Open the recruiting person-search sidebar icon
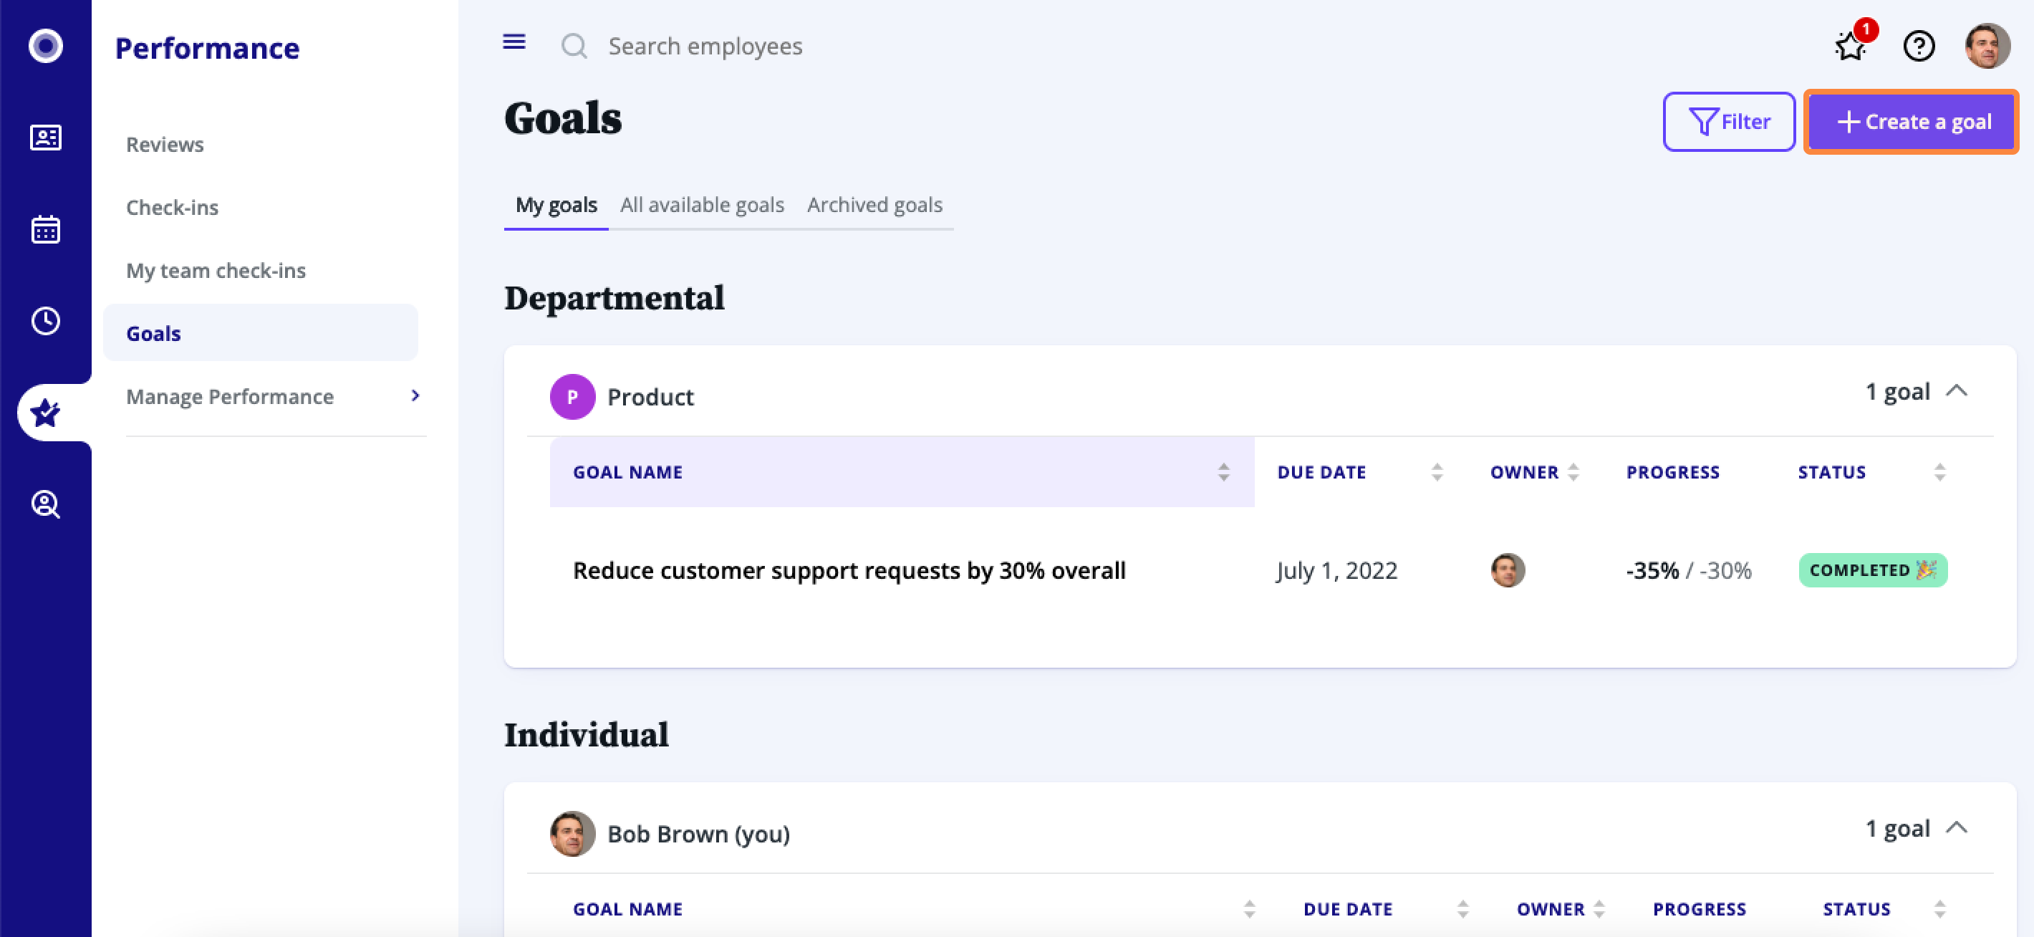This screenshot has width=2034, height=937. (45, 504)
